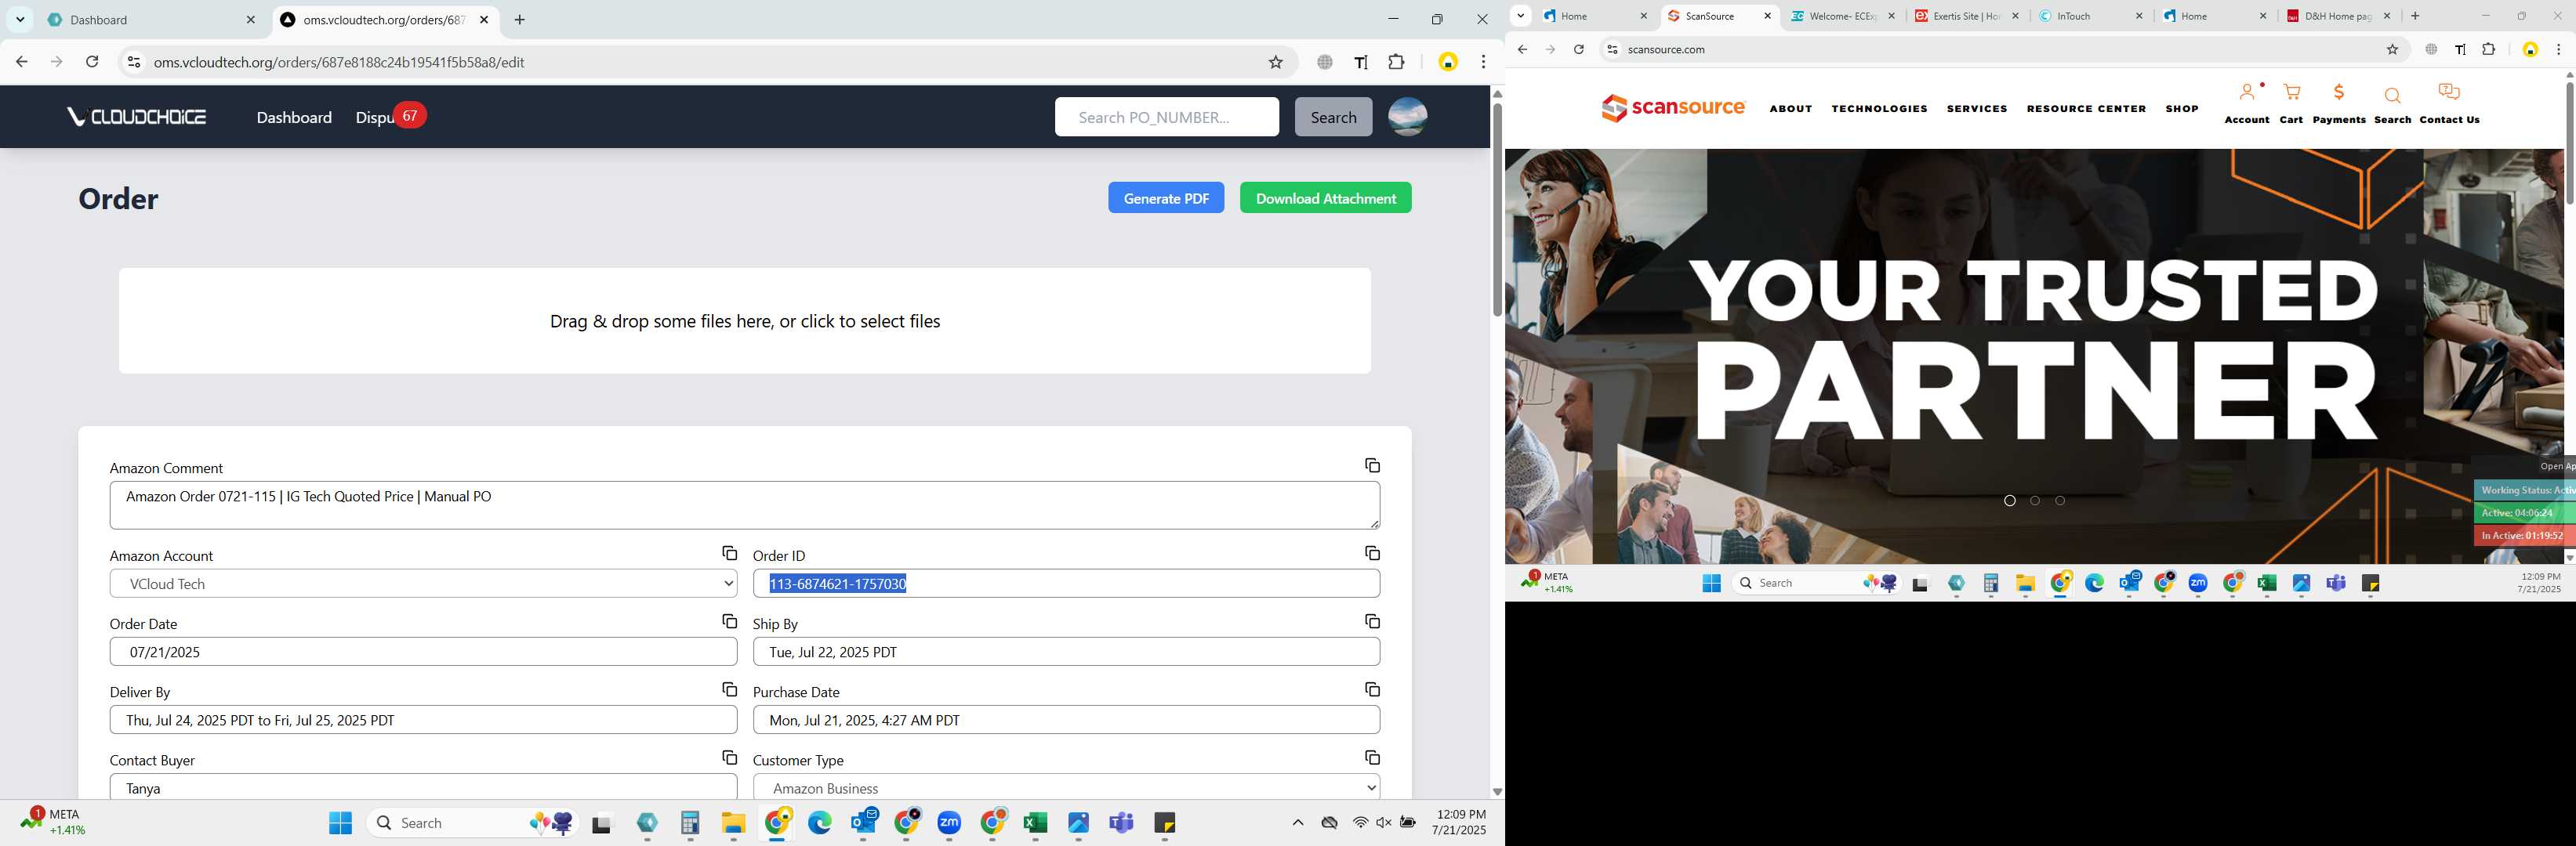
Task: Reload the scansource.com page
Action: [1578, 49]
